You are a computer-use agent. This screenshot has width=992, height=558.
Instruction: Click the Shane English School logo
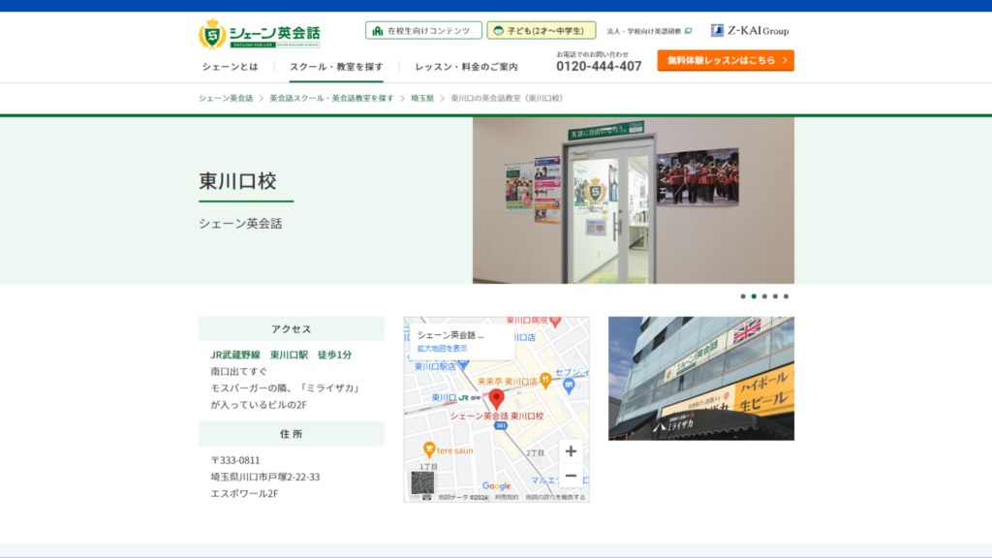click(260, 34)
